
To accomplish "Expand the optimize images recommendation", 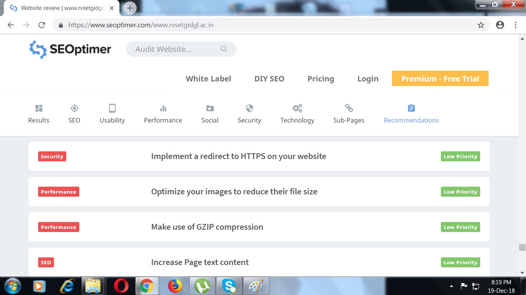I will coord(234,192).
